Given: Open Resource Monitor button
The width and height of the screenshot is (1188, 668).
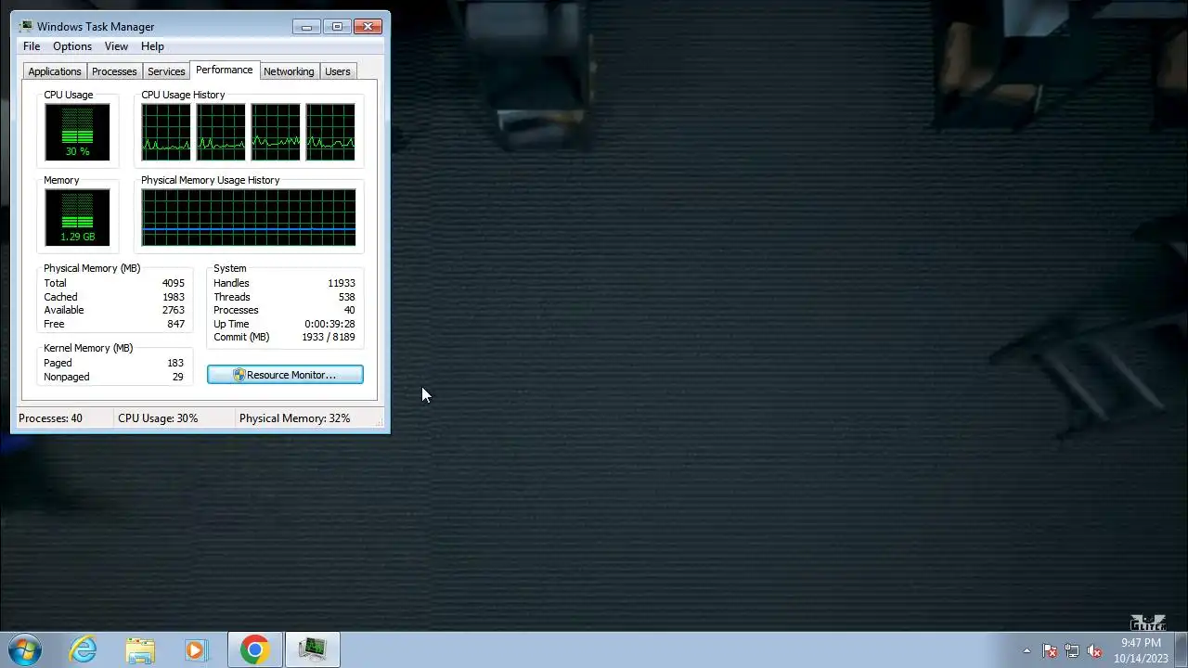Looking at the screenshot, I should pos(285,375).
